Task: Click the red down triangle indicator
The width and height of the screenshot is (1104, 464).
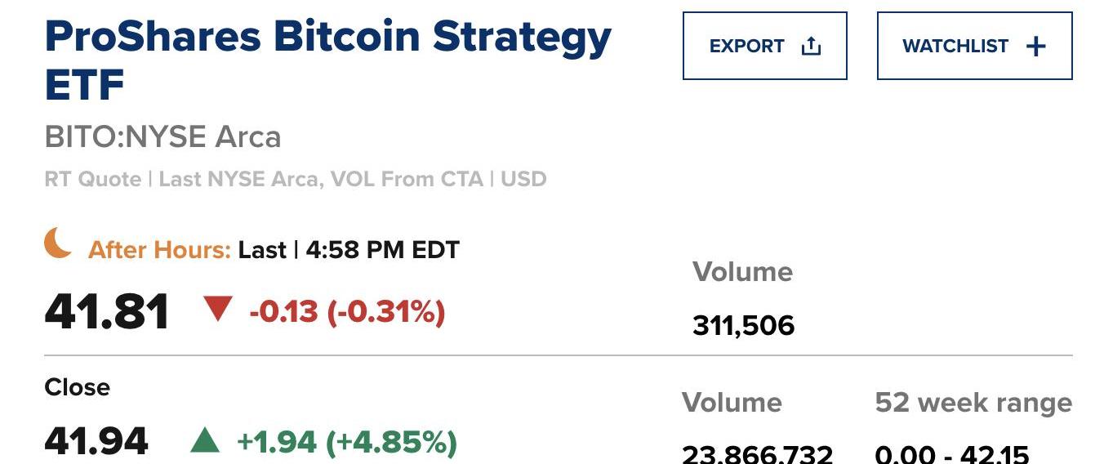Action: click(217, 310)
